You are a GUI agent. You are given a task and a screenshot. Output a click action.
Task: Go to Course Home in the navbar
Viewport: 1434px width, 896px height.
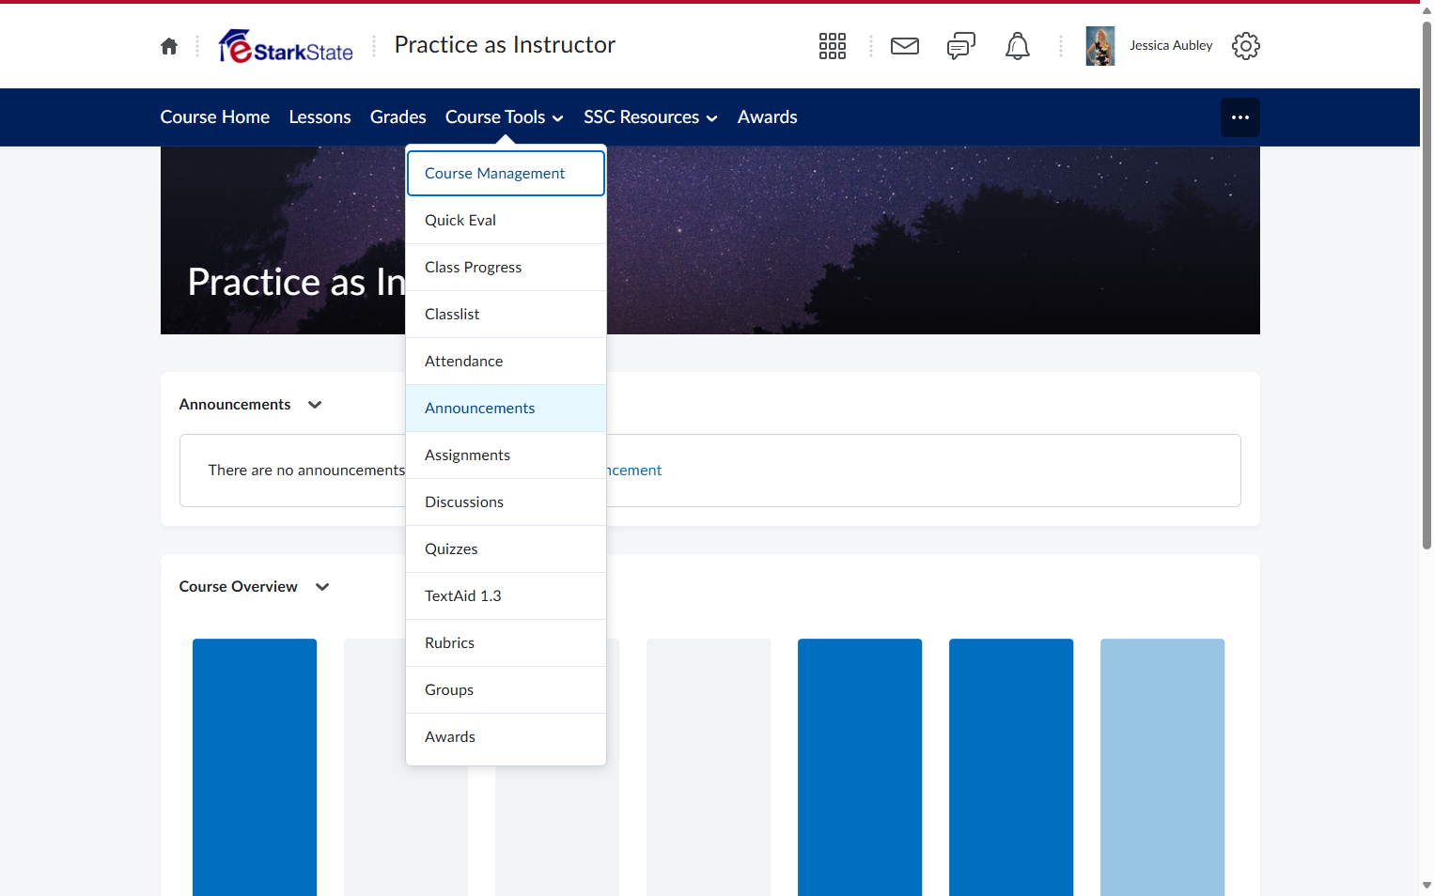click(x=215, y=117)
